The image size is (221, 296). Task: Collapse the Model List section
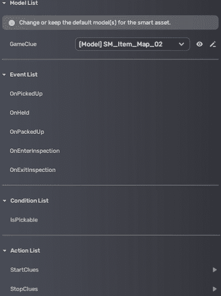[x=4, y=3]
